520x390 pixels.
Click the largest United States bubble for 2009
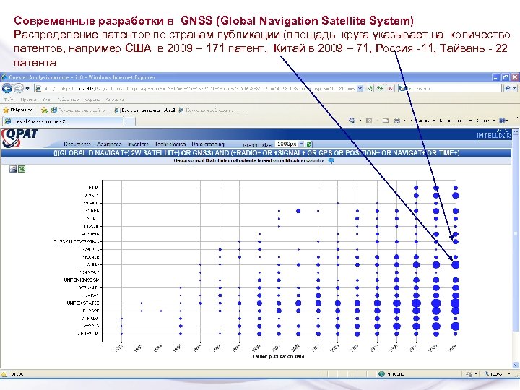[455, 303]
